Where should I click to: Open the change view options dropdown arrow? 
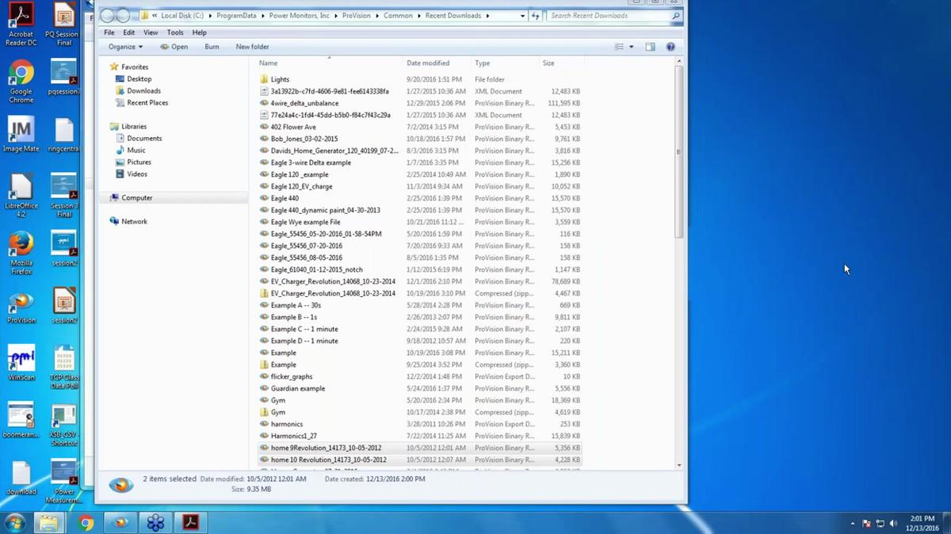[632, 47]
